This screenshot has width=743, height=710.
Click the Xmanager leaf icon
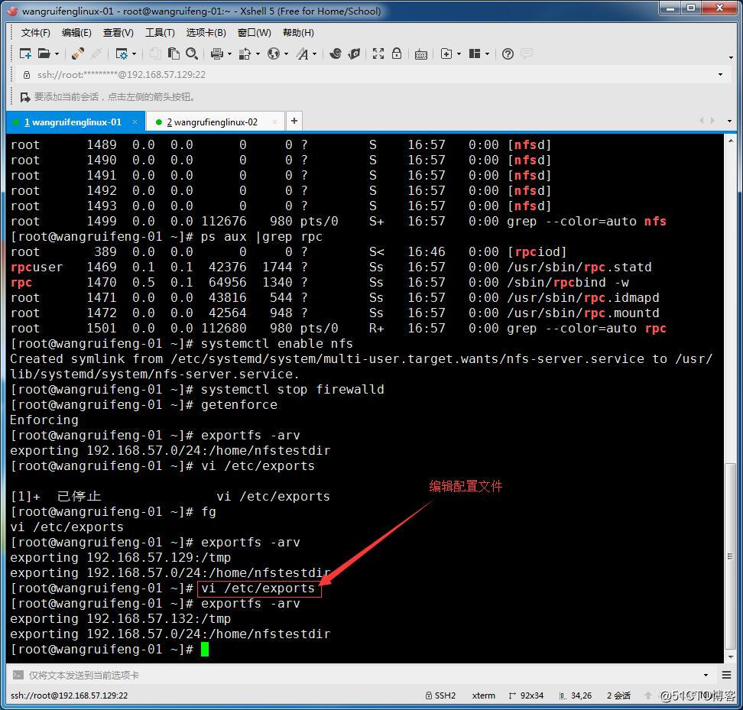pos(355,53)
